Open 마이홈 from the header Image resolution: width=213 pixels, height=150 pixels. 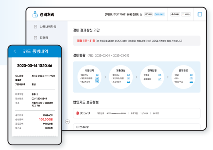pos(175,14)
